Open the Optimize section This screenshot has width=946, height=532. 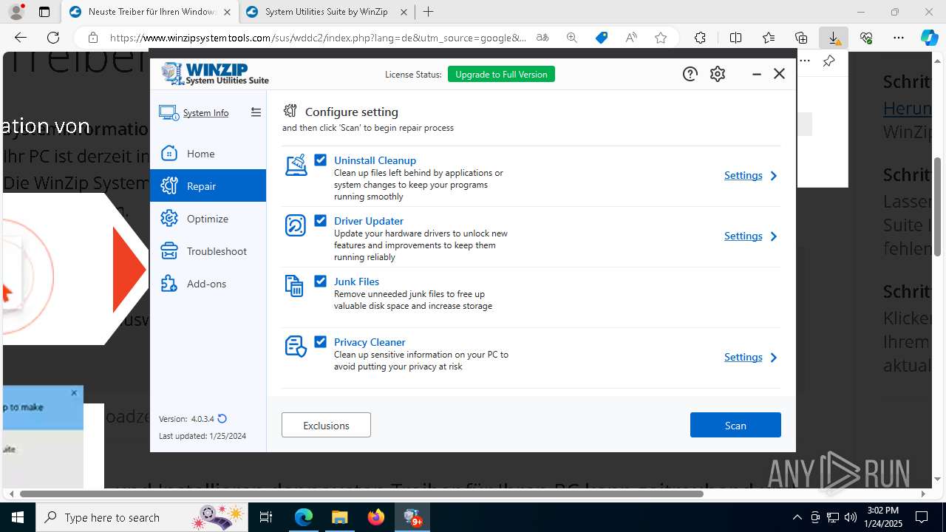click(x=208, y=219)
